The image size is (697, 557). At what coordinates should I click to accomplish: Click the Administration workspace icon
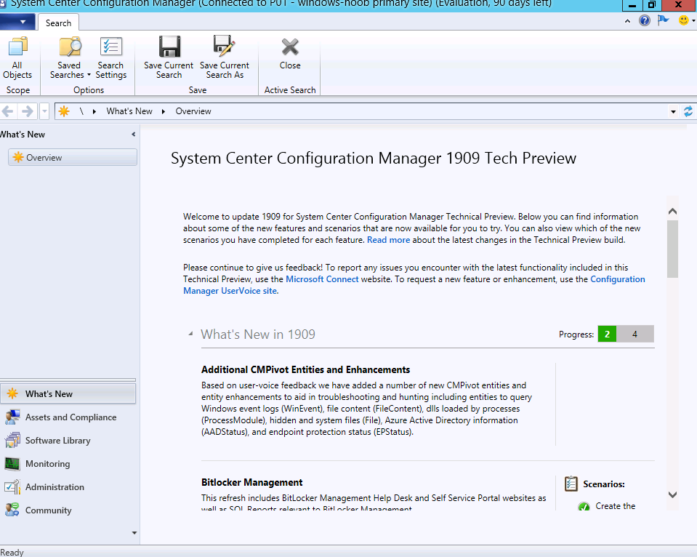click(12, 487)
